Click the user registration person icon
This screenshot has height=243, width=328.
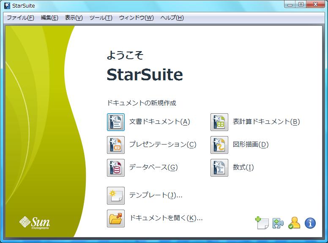tap(294, 223)
